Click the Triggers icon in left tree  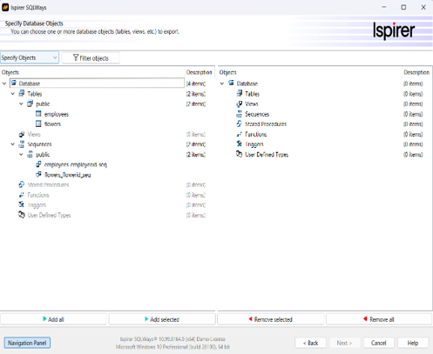pyautogui.click(x=22, y=204)
